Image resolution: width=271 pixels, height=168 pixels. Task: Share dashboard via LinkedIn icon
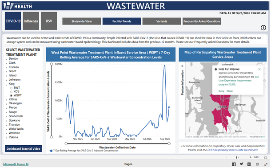click(249, 164)
